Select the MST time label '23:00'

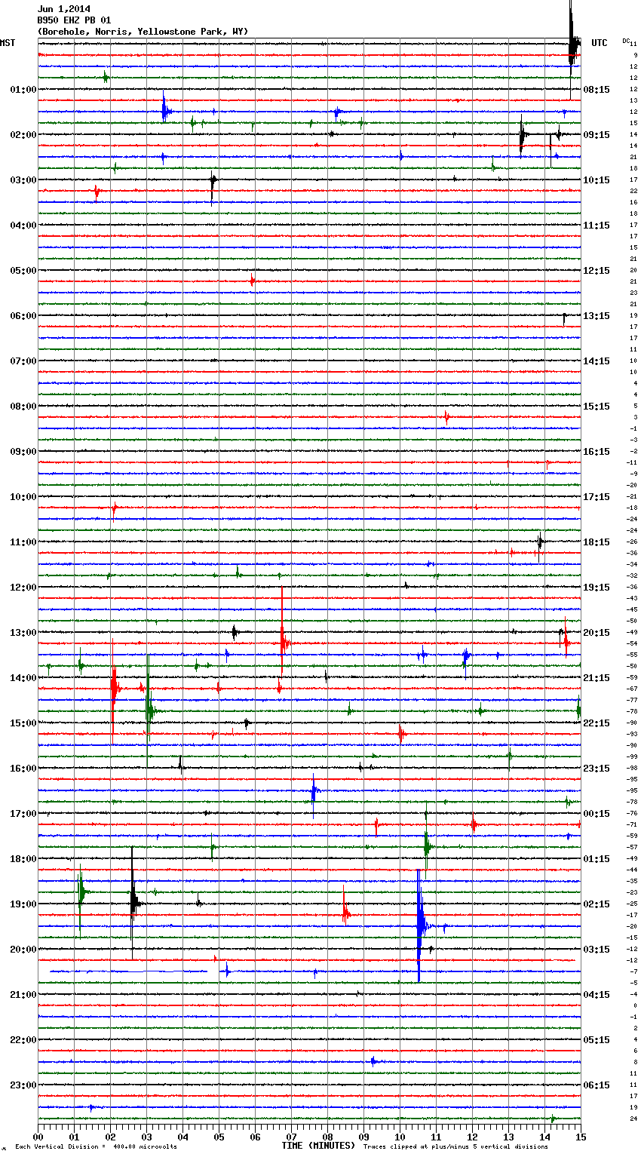[x=23, y=1085]
